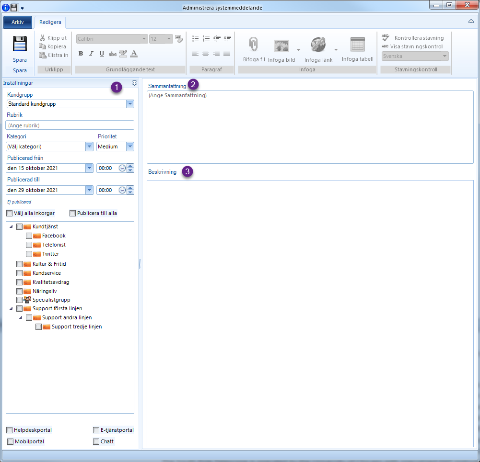Open the Prioritet dropdown

pos(130,146)
